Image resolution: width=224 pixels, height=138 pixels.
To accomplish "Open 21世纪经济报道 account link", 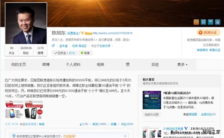I will click(173, 129).
